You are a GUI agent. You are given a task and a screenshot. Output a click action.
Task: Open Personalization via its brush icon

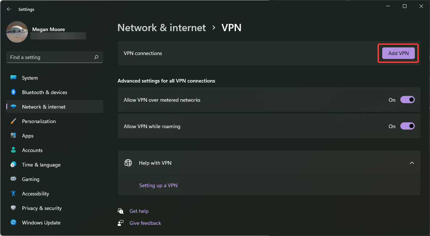coord(13,121)
